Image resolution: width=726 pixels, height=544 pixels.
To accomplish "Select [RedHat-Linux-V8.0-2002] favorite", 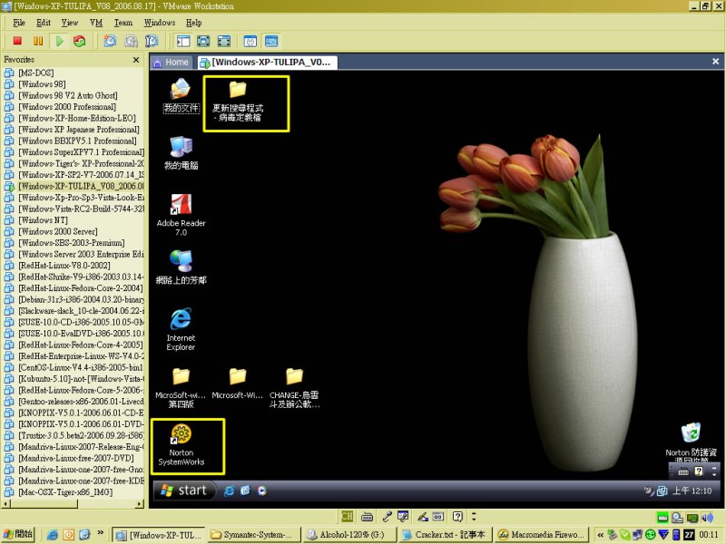I will pos(64,265).
